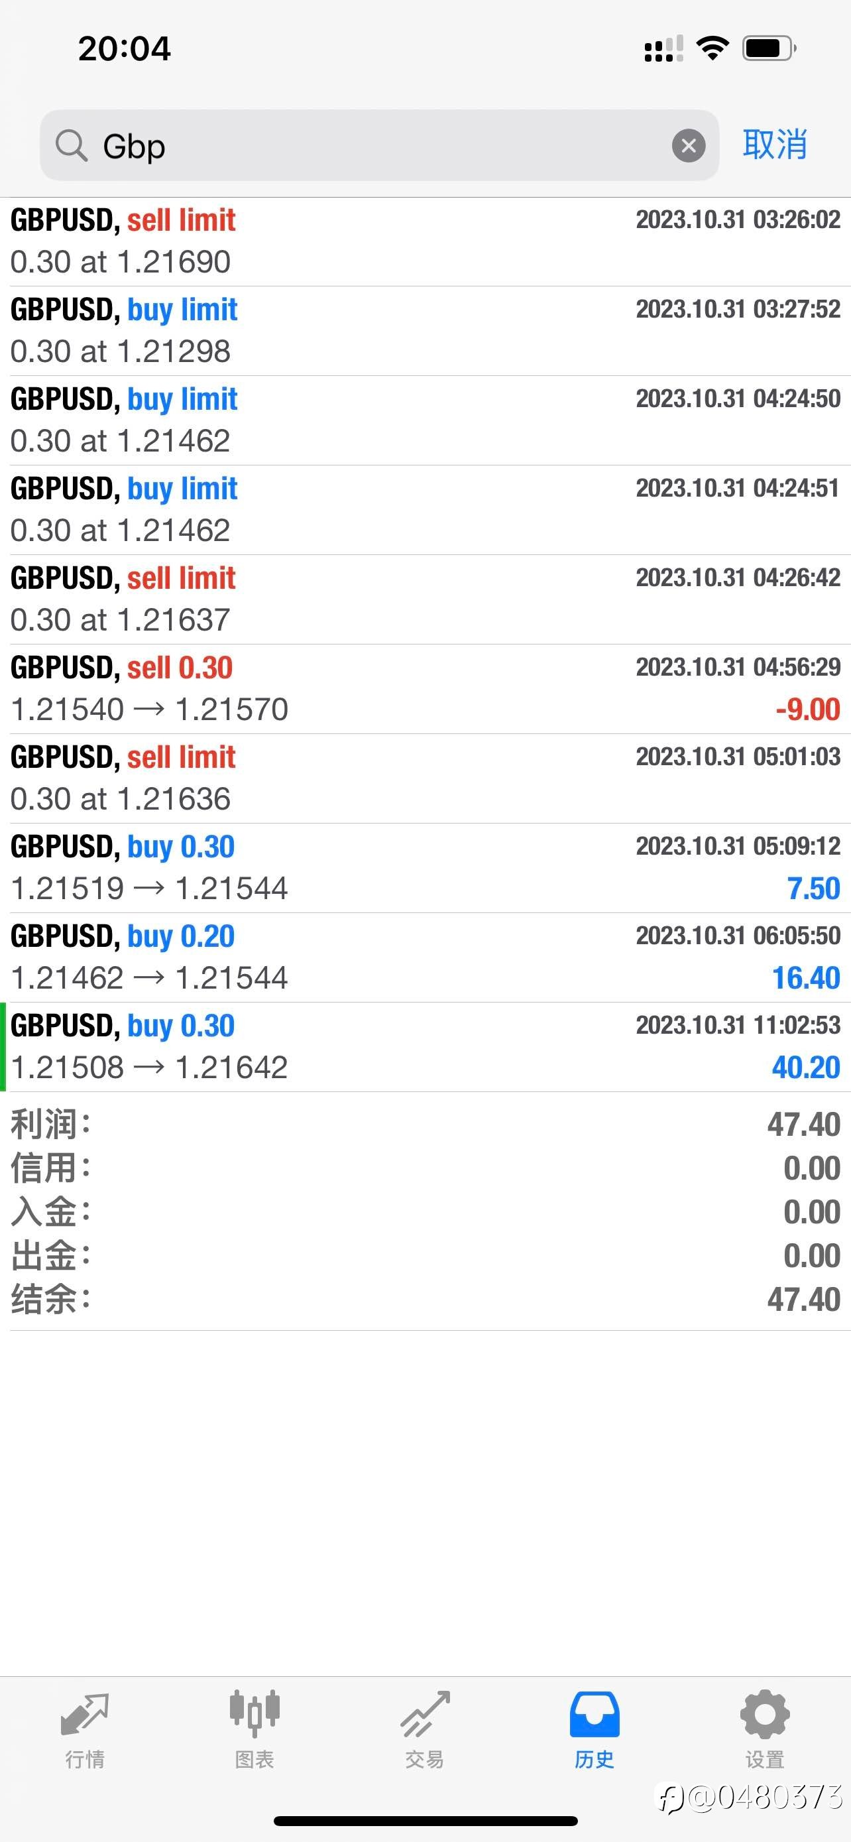Screen dimensions: 851x1842
Task: Open buy 0.20 trade with 16.40 profit
Action: click(x=425, y=957)
